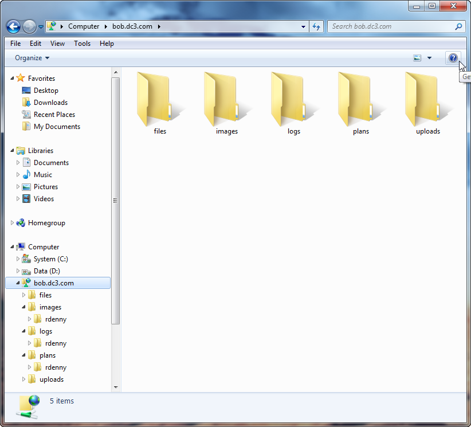The height and width of the screenshot is (427, 471).
Task: Select uploads folder in tree
Action: [52, 379]
